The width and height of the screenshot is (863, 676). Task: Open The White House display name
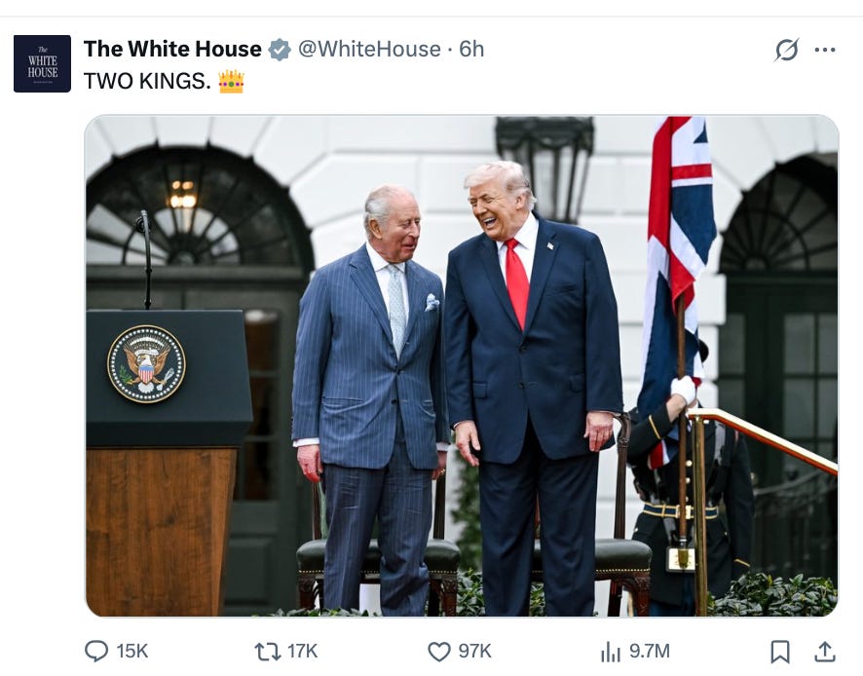pos(172,49)
